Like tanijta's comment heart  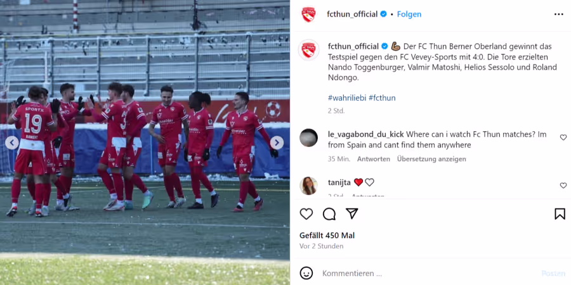pyautogui.click(x=563, y=186)
